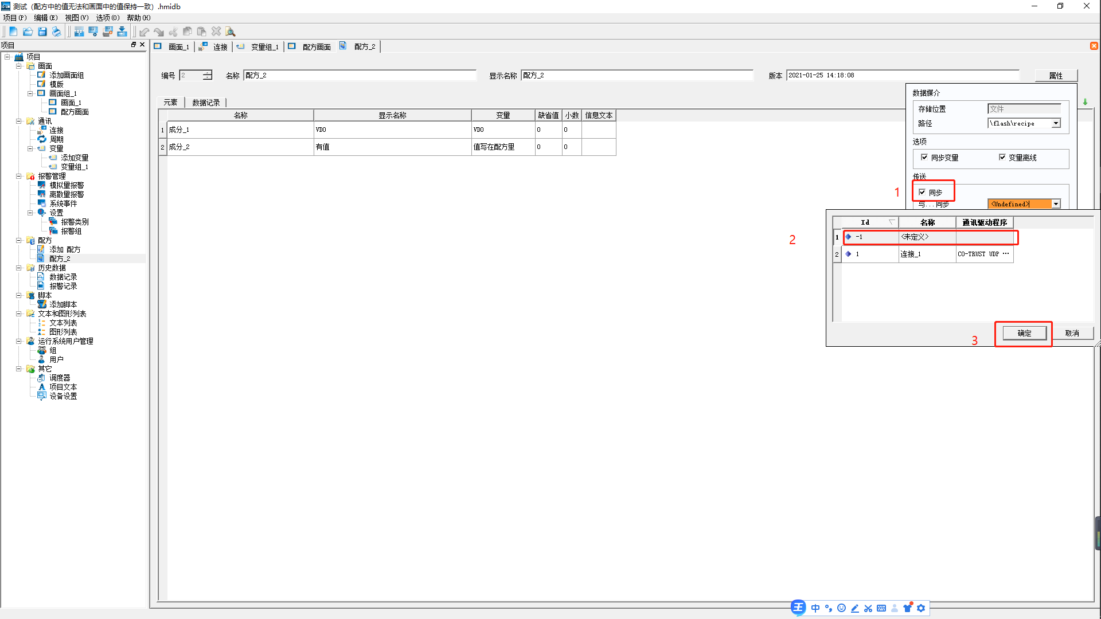The width and height of the screenshot is (1101, 619).
Task: Click the New project toolbar icon
Action: [13, 32]
